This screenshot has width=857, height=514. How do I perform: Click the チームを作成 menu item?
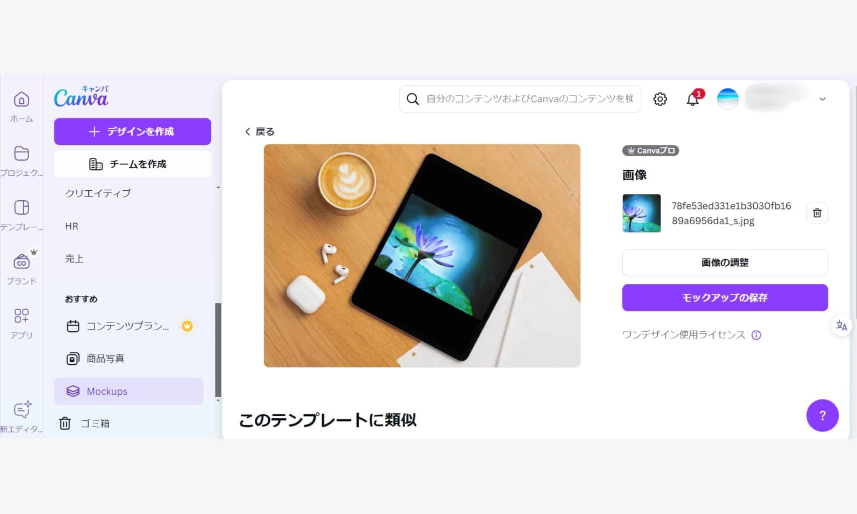tap(132, 164)
